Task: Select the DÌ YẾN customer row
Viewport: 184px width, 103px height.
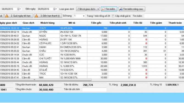Action: pyautogui.click(x=92, y=32)
